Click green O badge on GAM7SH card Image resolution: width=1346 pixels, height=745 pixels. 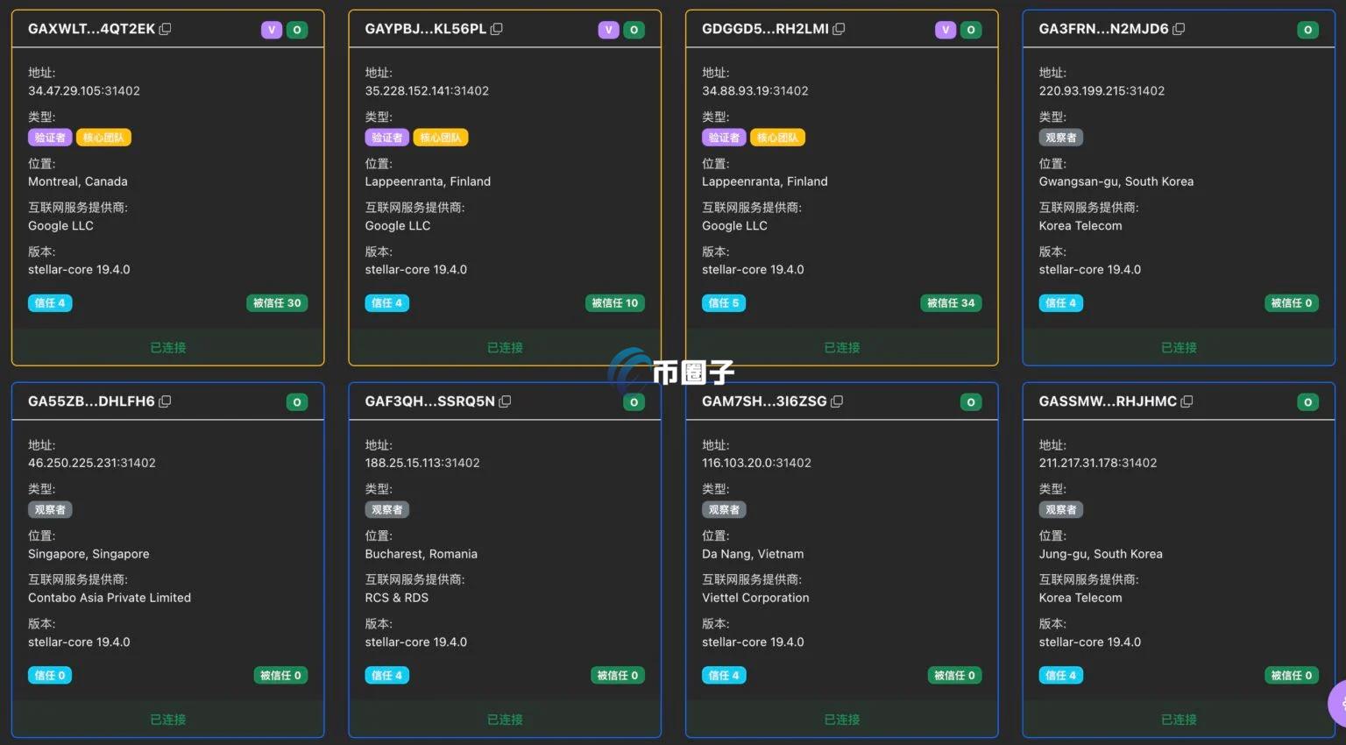point(971,402)
